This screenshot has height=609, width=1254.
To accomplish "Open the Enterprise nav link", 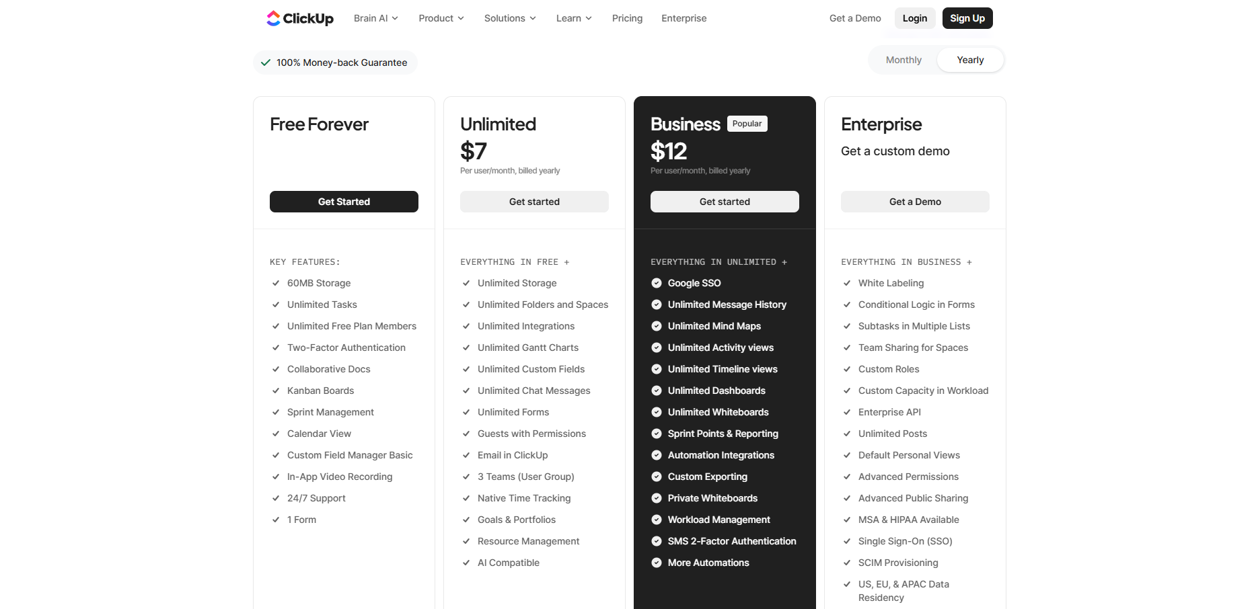I will tap(684, 18).
